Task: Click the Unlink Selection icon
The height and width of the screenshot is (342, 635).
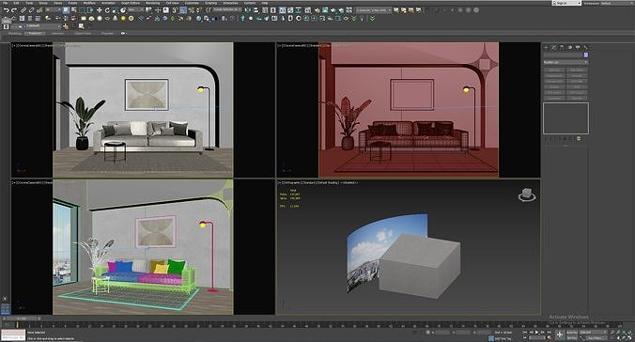Action: pos(32,10)
